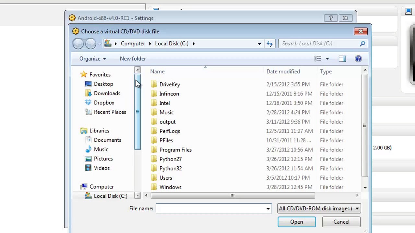The height and width of the screenshot is (233, 415).
Task: Click Settings window help question button
Action: point(331,18)
